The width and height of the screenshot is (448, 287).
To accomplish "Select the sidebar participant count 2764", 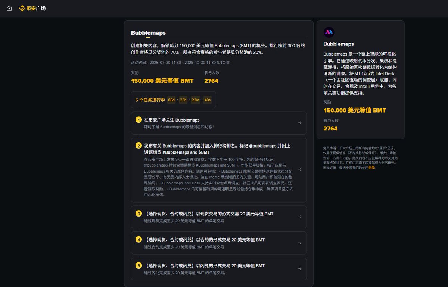I will pyautogui.click(x=330, y=129).
